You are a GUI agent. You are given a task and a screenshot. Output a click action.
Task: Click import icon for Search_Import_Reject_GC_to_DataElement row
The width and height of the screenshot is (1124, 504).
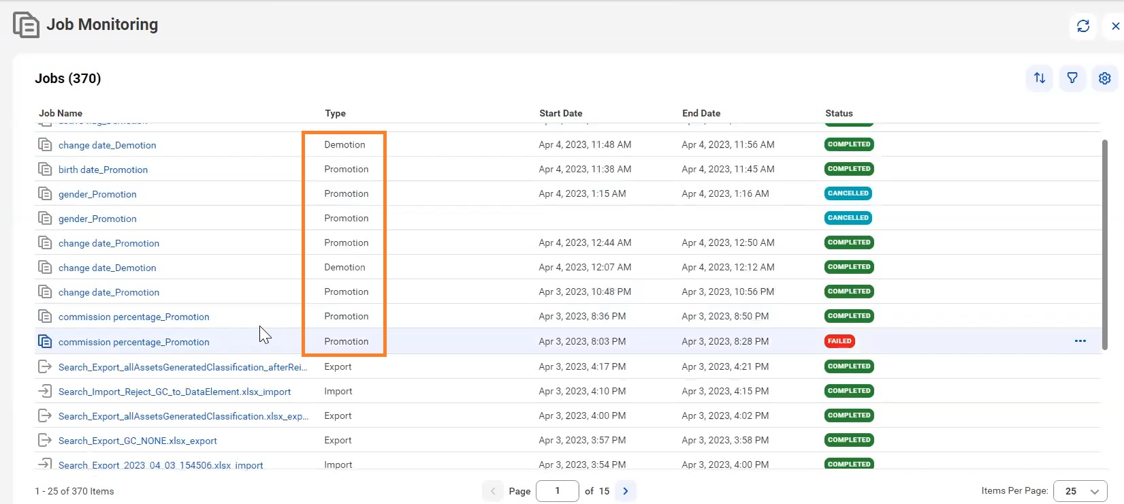tap(45, 391)
